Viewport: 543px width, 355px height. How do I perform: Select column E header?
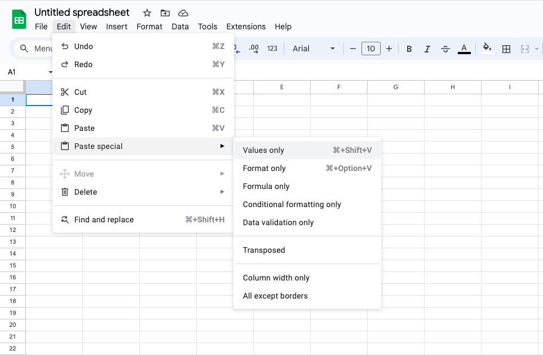click(282, 87)
